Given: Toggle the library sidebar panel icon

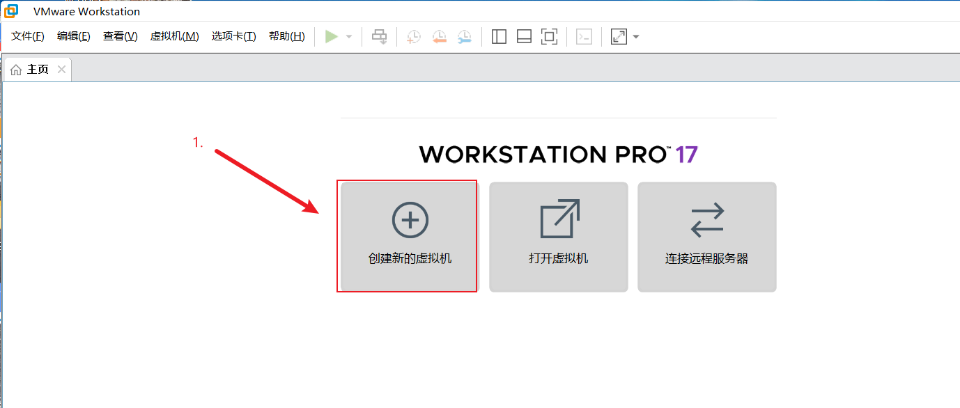Looking at the screenshot, I should [x=499, y=37].
